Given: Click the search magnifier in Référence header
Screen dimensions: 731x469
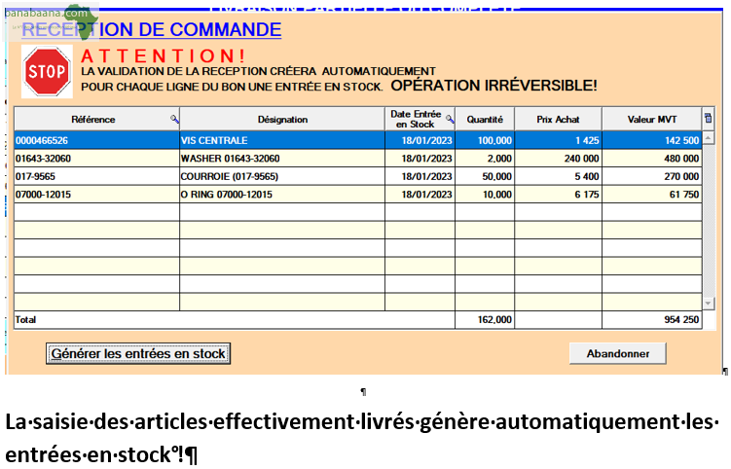Looking at the screenshot, I should click(174, 120).
